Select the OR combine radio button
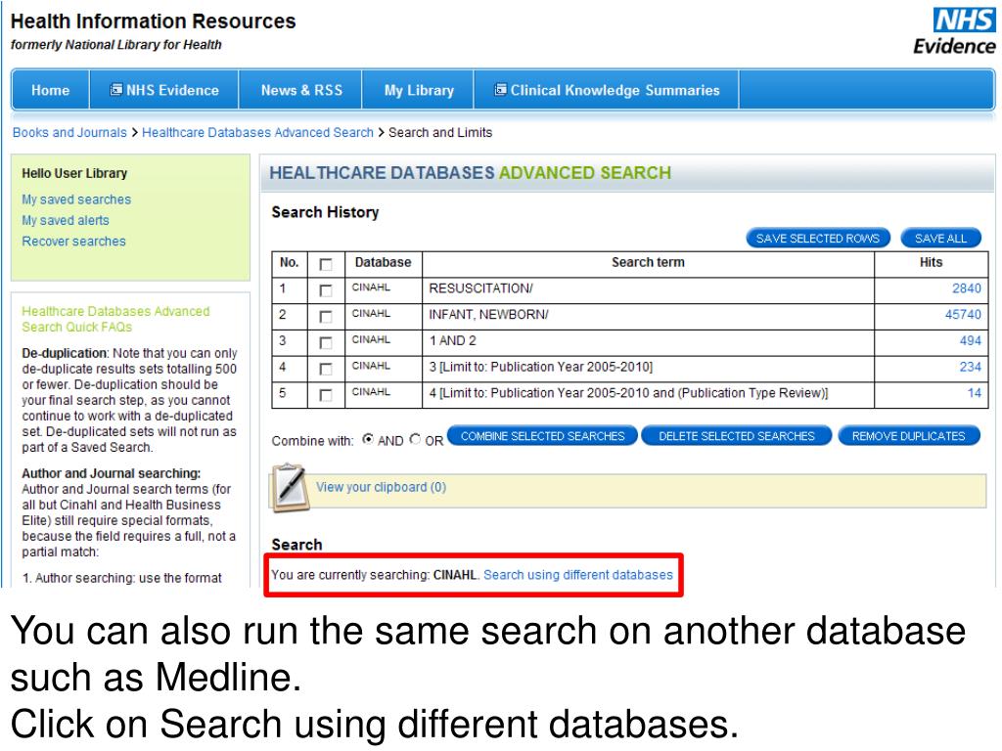1002x751 pixels. coord(415,439)
